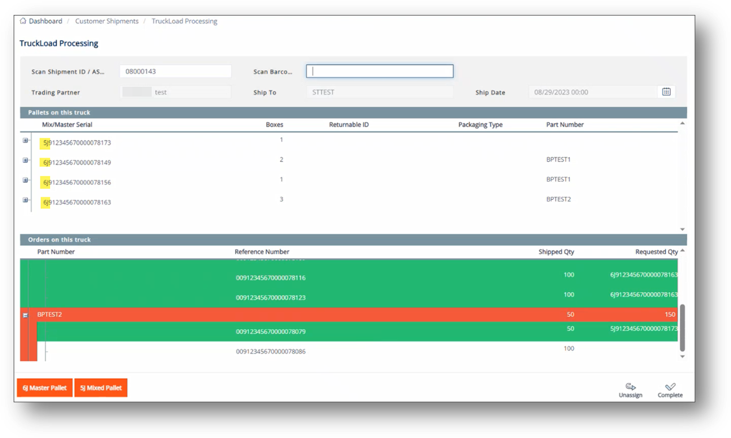The width and height of the screenshot is (731, 438).
Task: Click the Scan Shipment ID field
Action: point(175,71)
